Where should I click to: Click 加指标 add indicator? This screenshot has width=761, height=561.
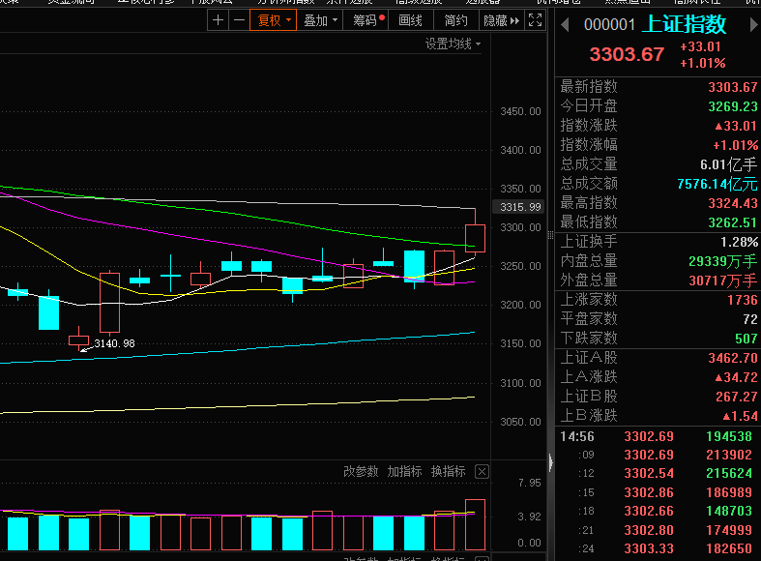click(404, 471)
